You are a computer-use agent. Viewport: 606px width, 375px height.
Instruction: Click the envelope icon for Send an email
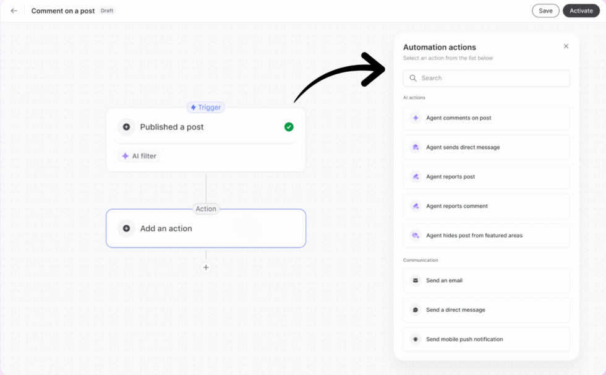click(415, 280)
